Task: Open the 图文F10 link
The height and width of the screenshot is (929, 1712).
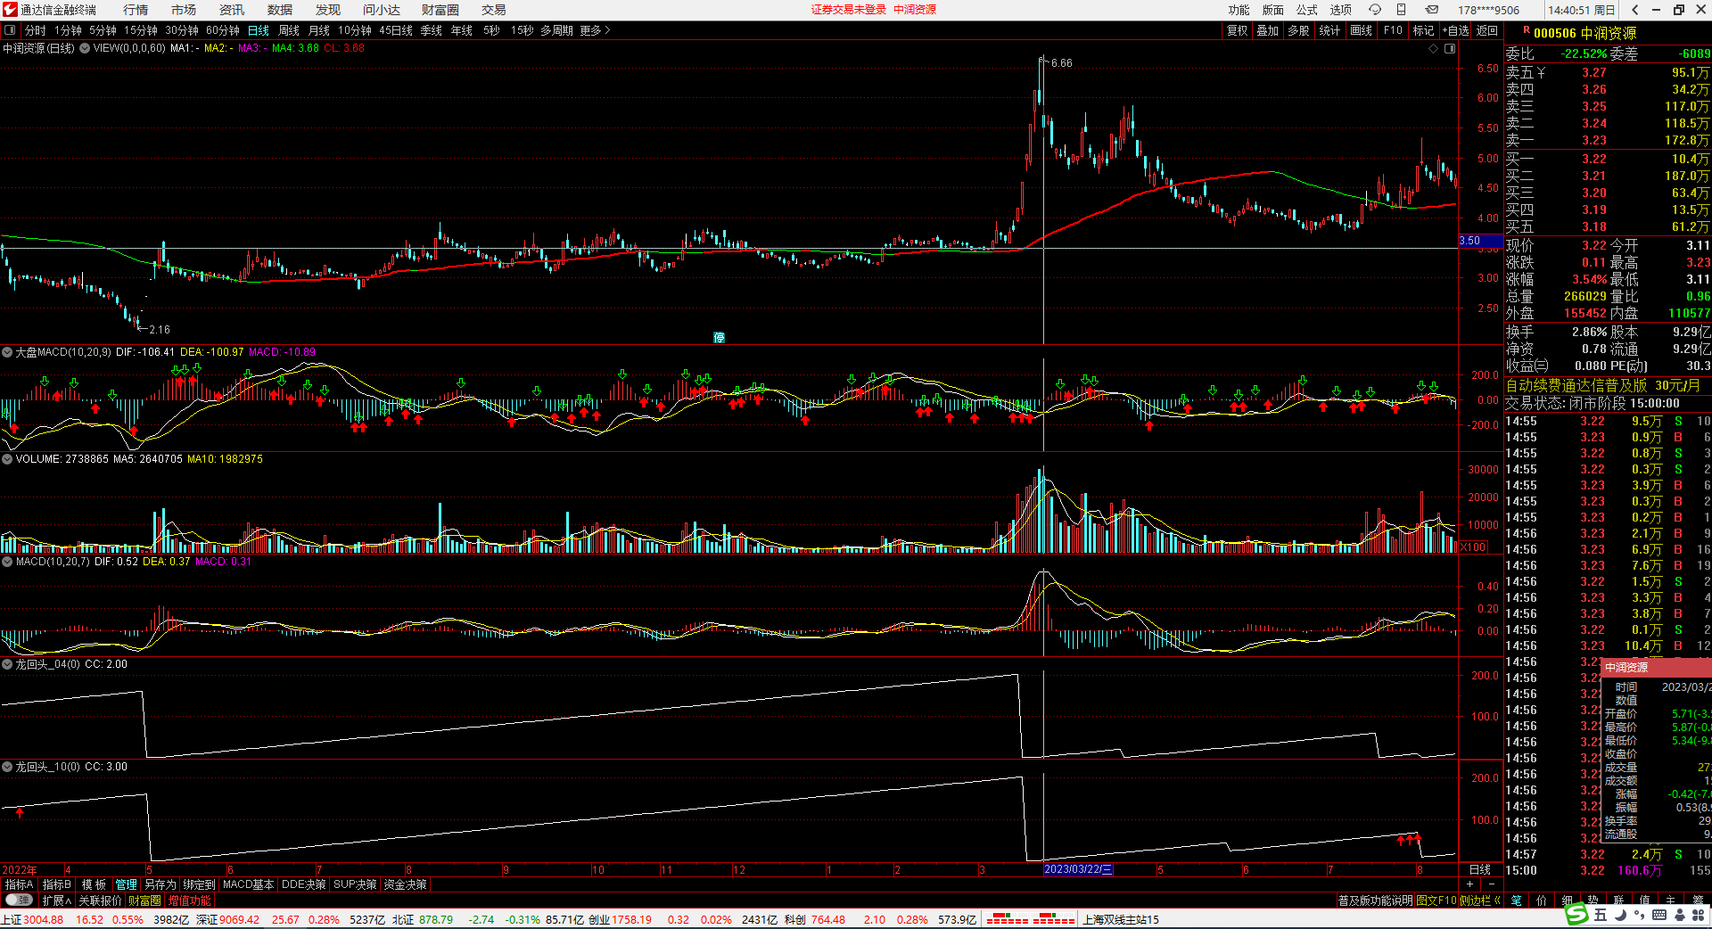Action: coord(1436,900)
